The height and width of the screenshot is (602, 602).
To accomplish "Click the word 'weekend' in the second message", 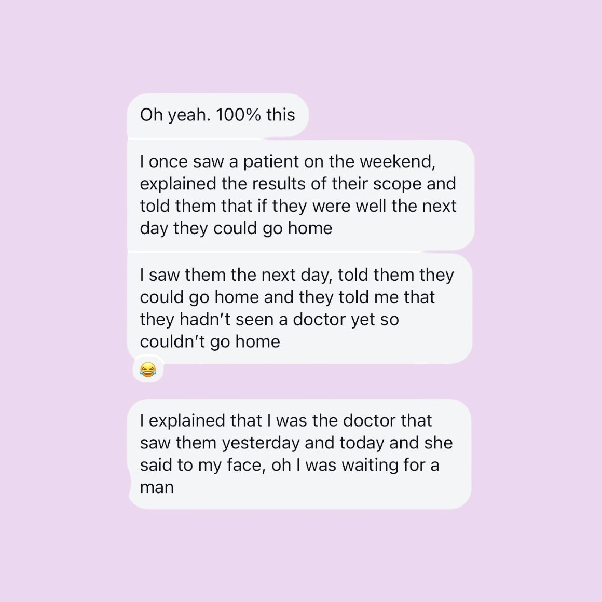I will 396,161.
